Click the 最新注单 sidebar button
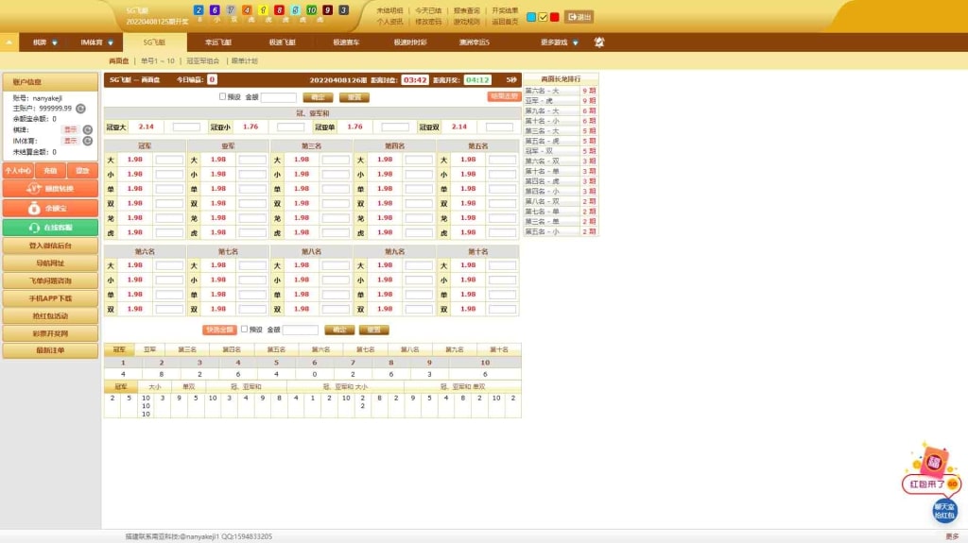 pos(50,350)
